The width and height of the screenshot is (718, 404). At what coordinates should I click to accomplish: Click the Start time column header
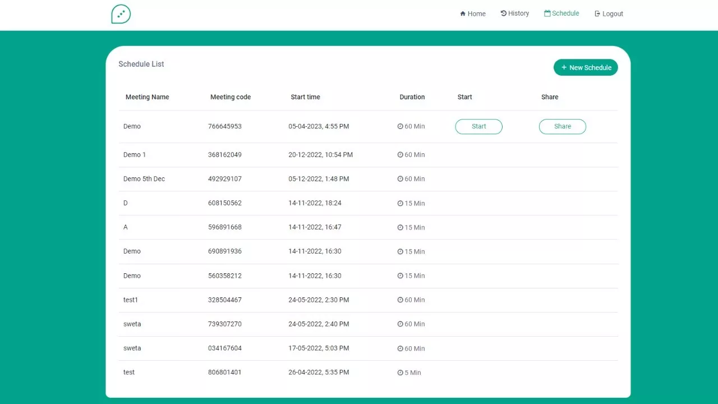(x=305, y=97)
